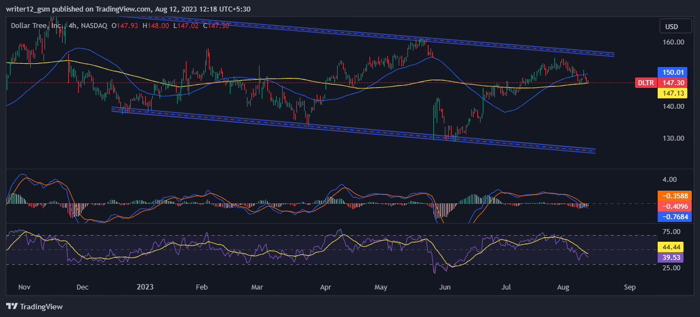Click the May label on time axis

pyautogui.click(x=381, y=287)
